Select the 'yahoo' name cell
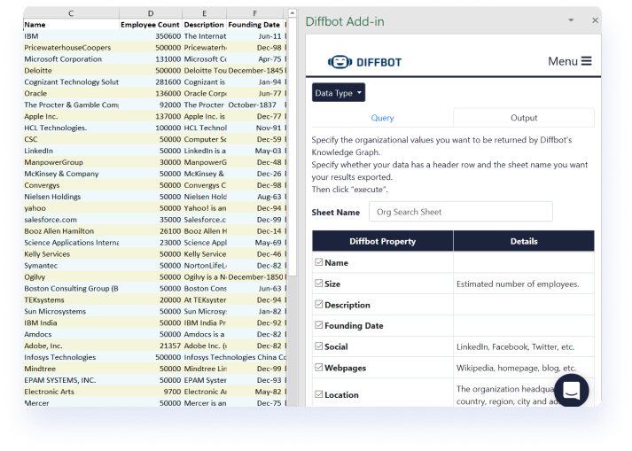Viewport: 632px width, 451px height. 71,208
